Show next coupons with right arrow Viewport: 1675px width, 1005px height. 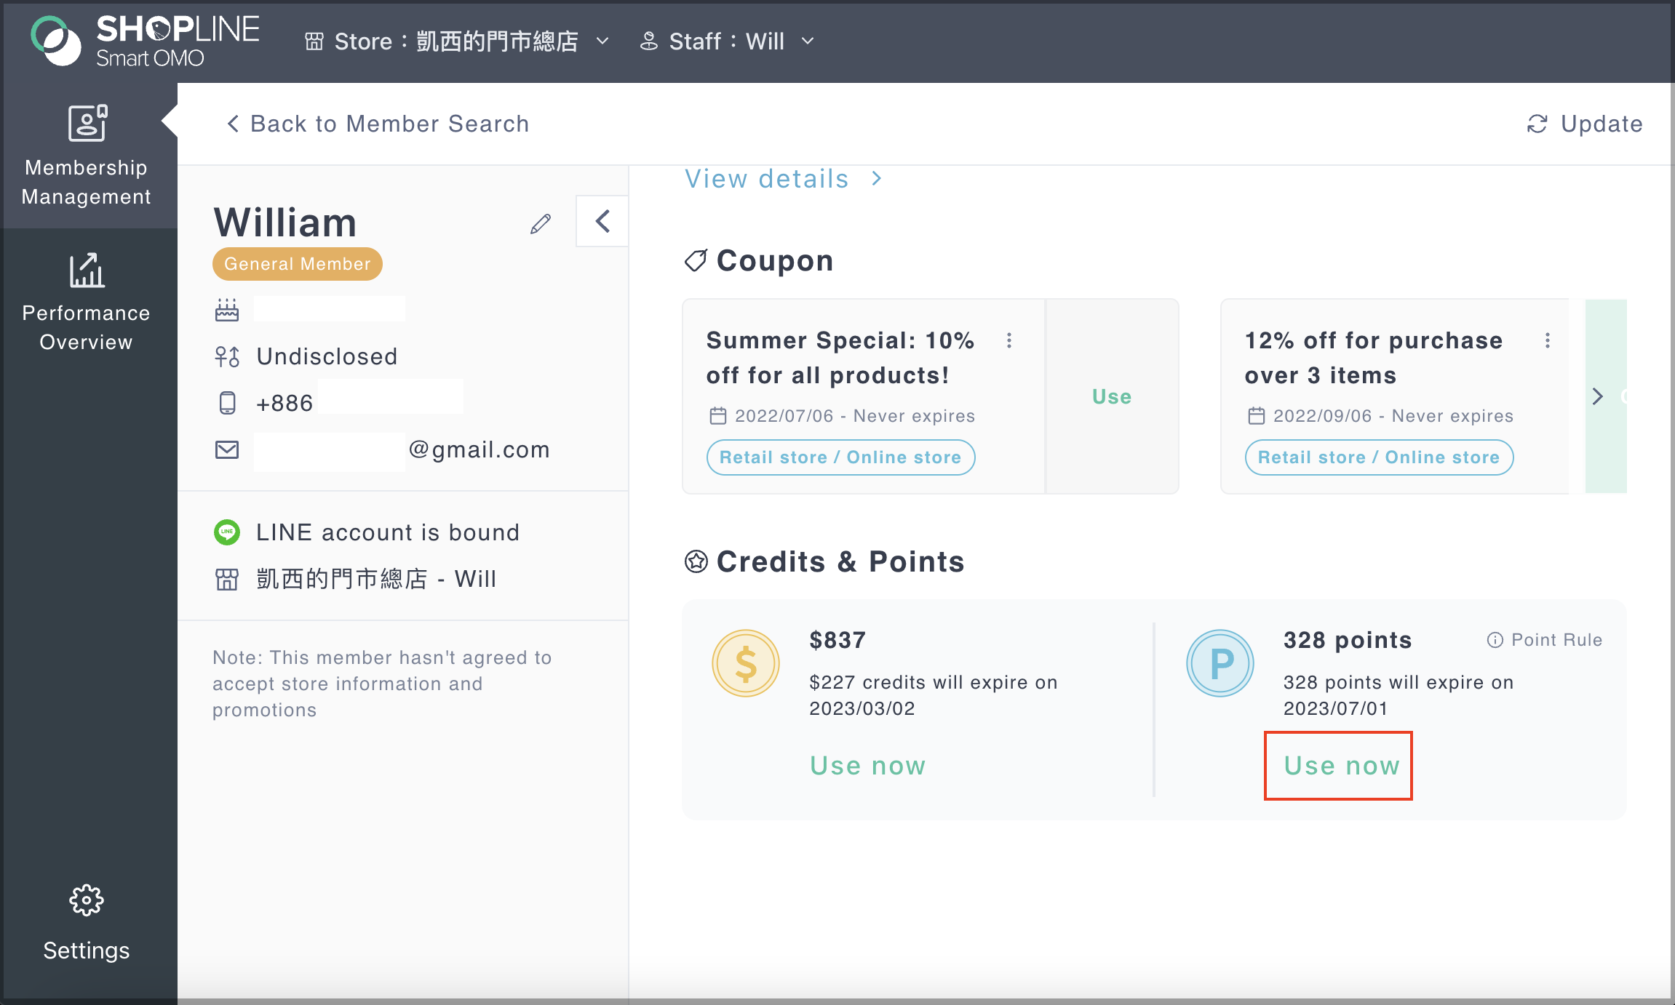click(1598, 396)
